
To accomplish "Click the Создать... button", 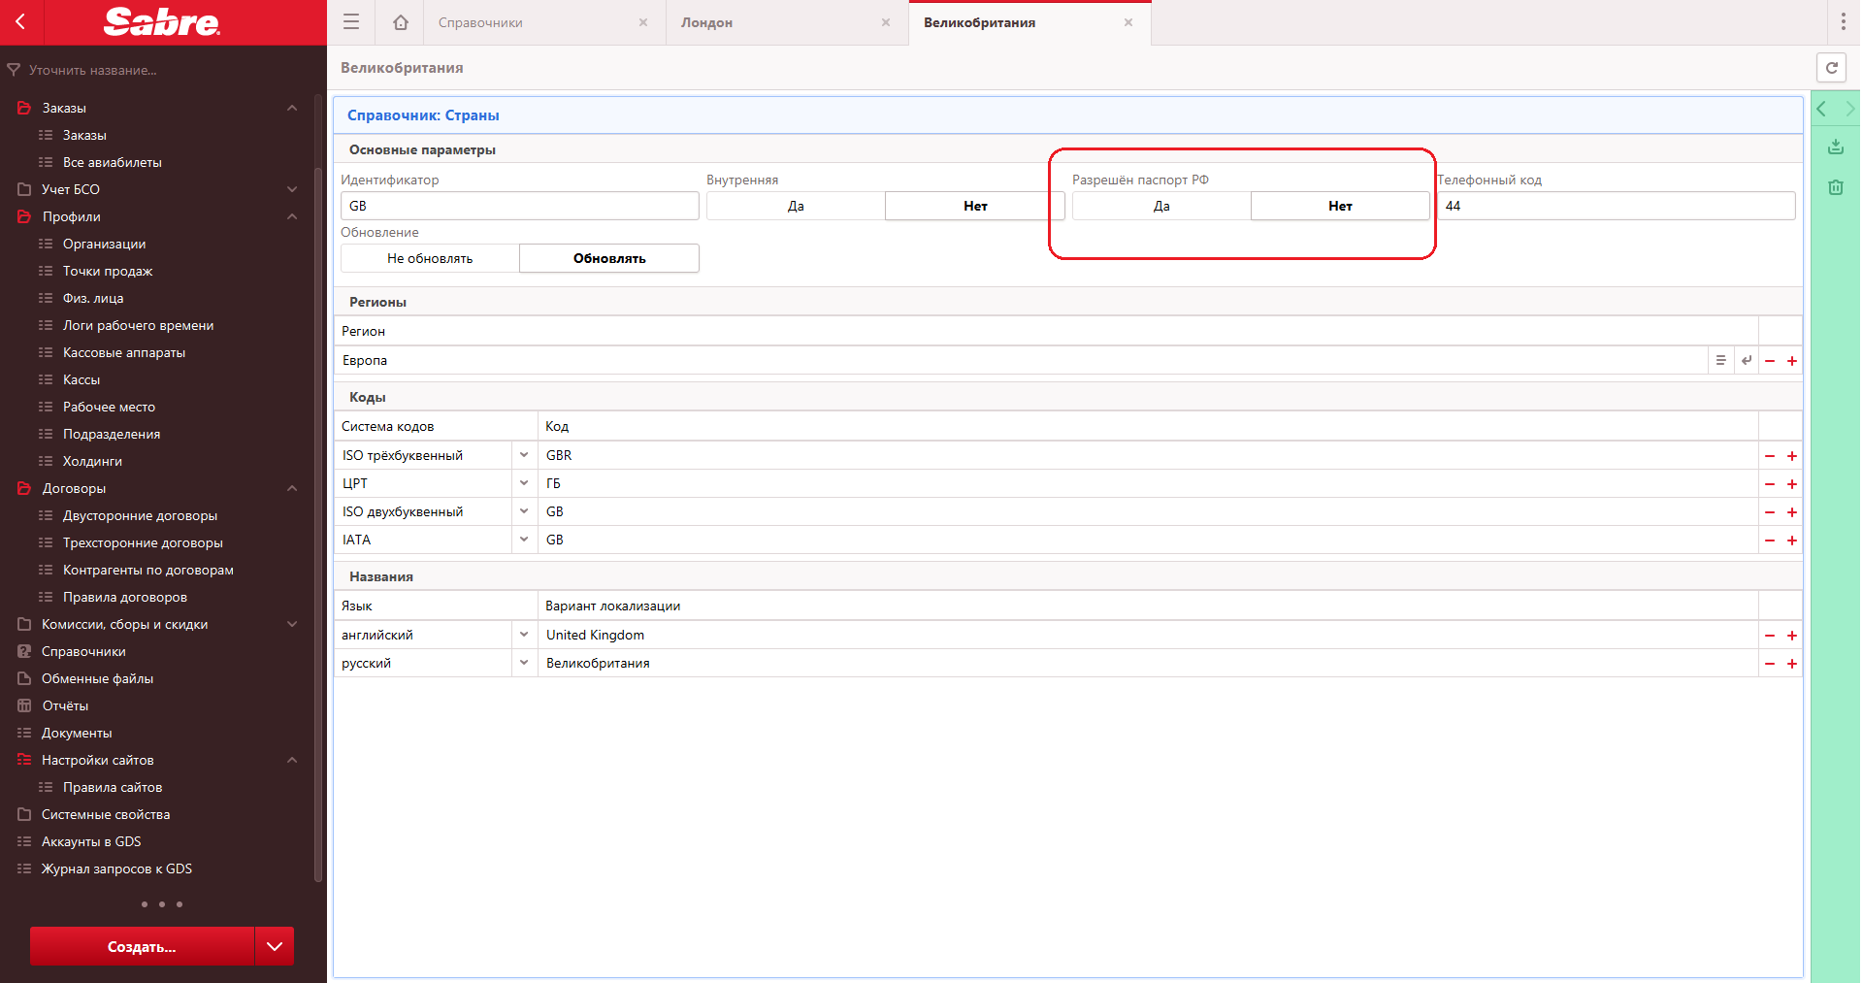I will [x=142, y=946].
